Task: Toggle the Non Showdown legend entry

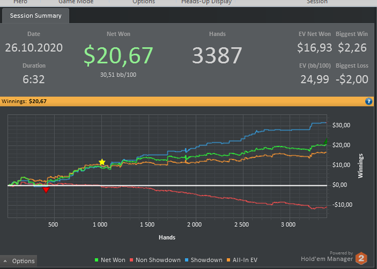Action: tap(155, 260)
